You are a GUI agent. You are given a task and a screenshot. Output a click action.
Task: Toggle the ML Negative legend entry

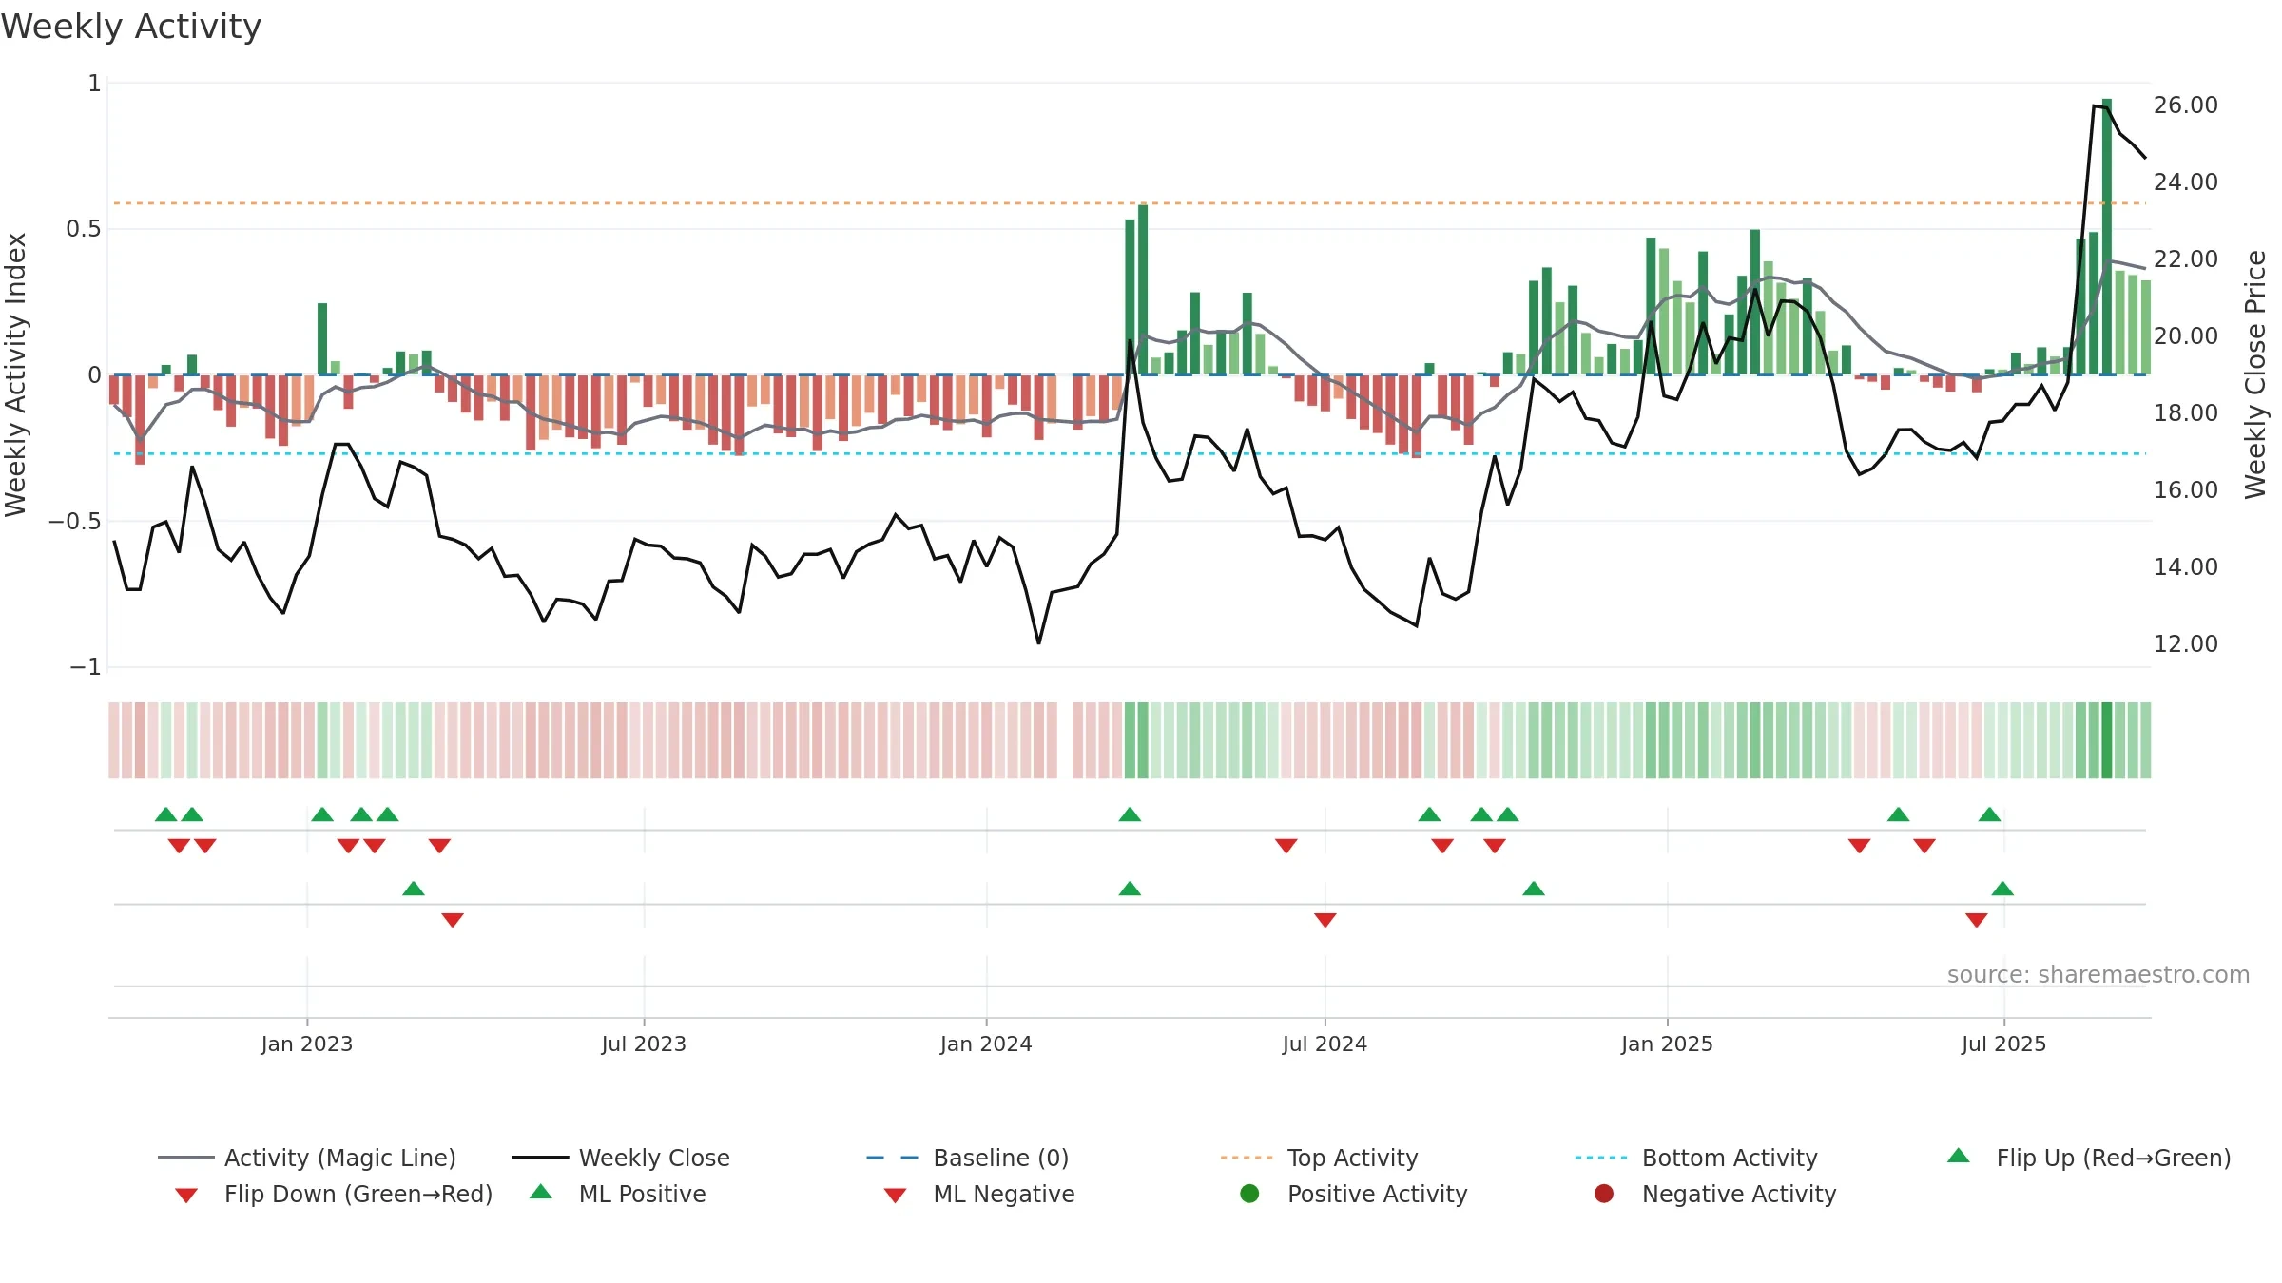979,1194
